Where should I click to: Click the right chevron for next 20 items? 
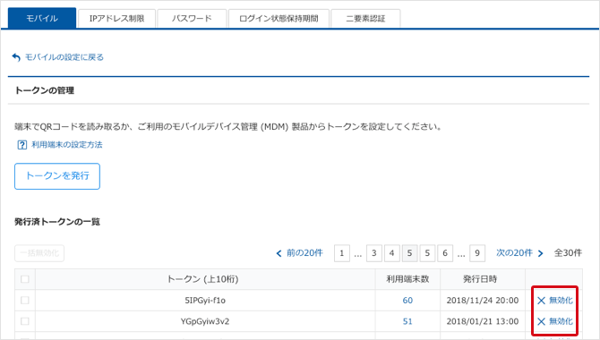pos(540,253)
